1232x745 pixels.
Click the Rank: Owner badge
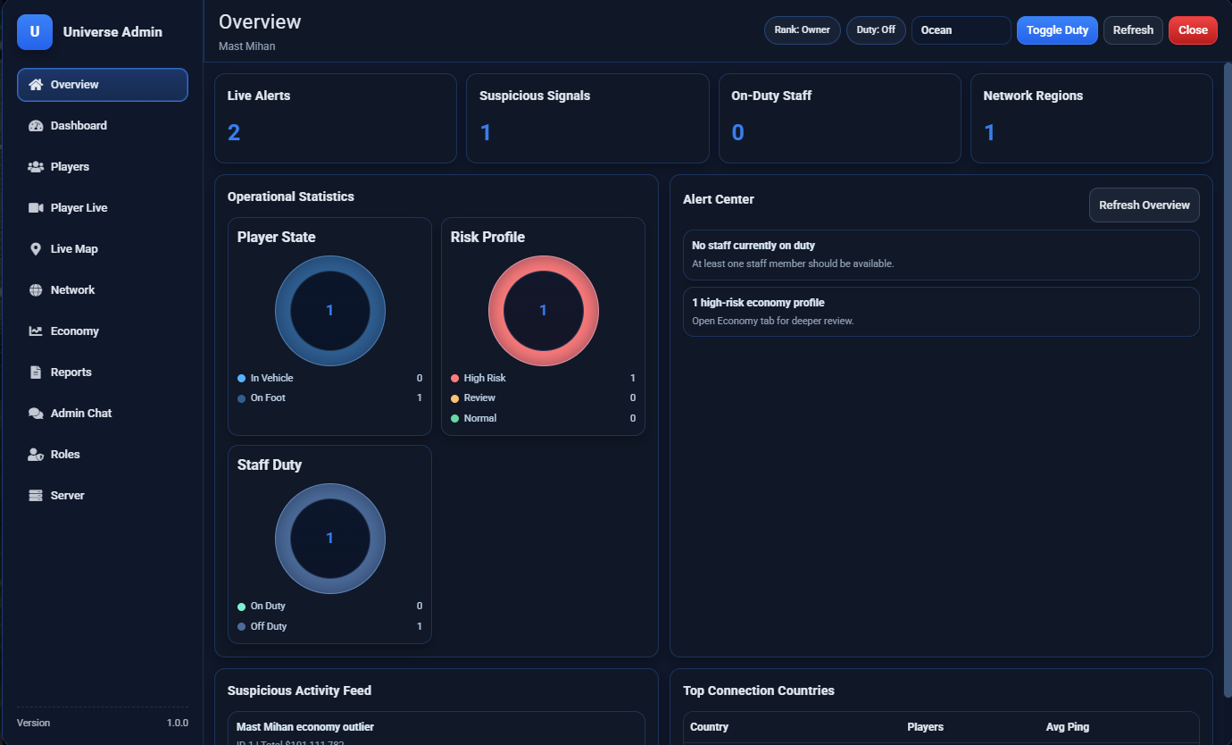click(x=802, y=30)
